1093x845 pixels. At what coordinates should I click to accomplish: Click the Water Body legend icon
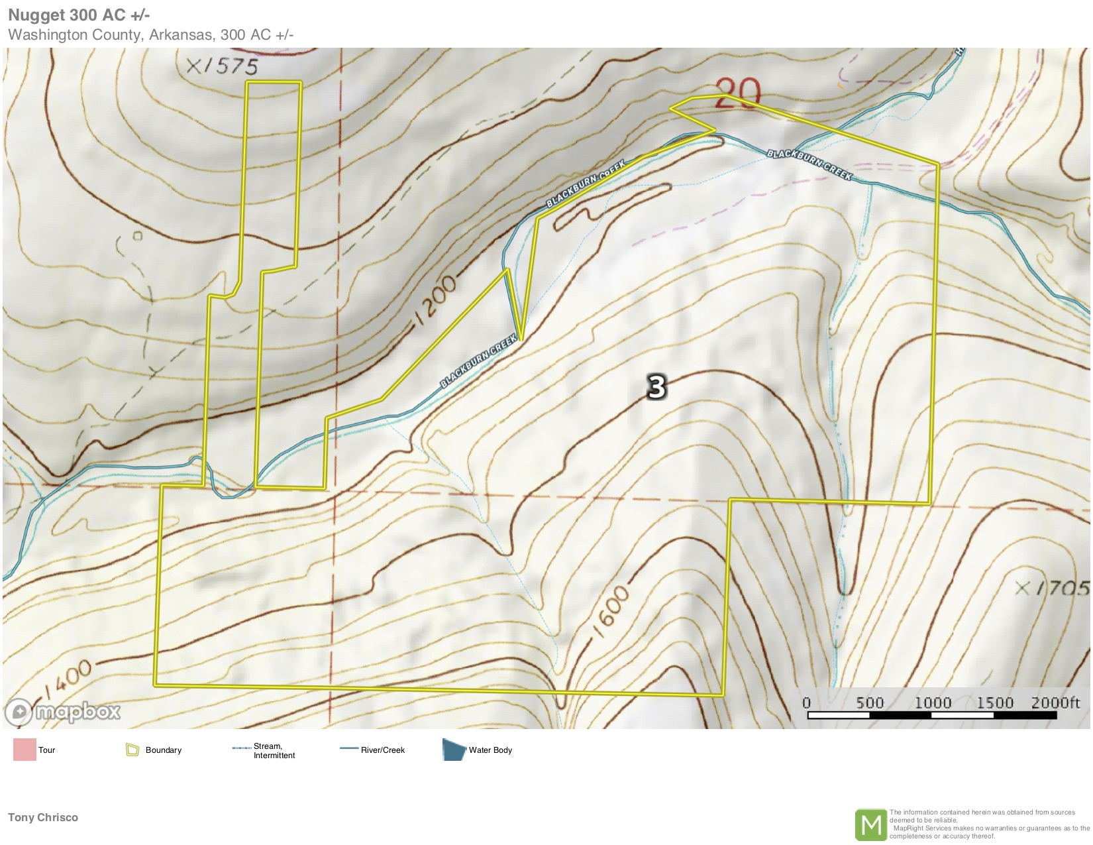pyautogui.click(x=453, y=750)
